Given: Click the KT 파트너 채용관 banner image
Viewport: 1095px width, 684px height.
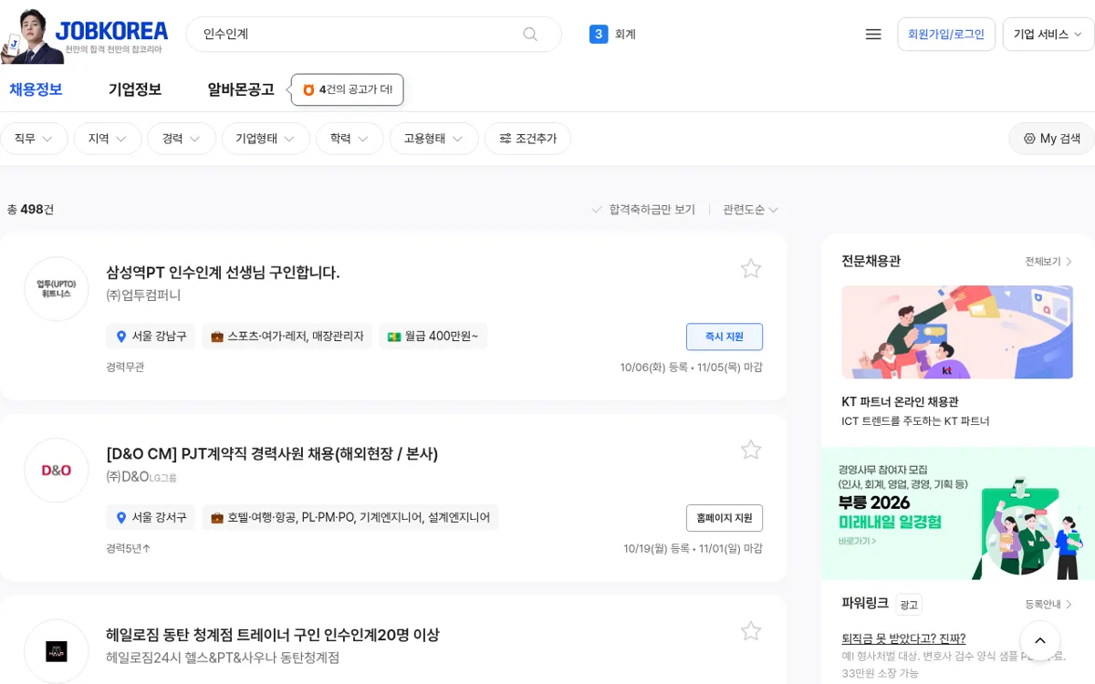Looking at the screenshot, I should (957, 332).
